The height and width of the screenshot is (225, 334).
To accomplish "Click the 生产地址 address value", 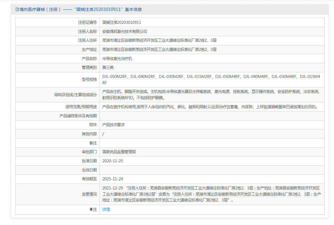I will pyautogui.click(x=159, y=50).
